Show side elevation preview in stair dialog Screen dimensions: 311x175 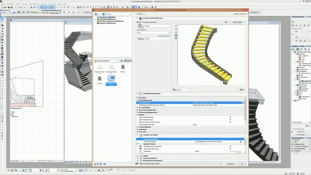(x=176, y=29)
